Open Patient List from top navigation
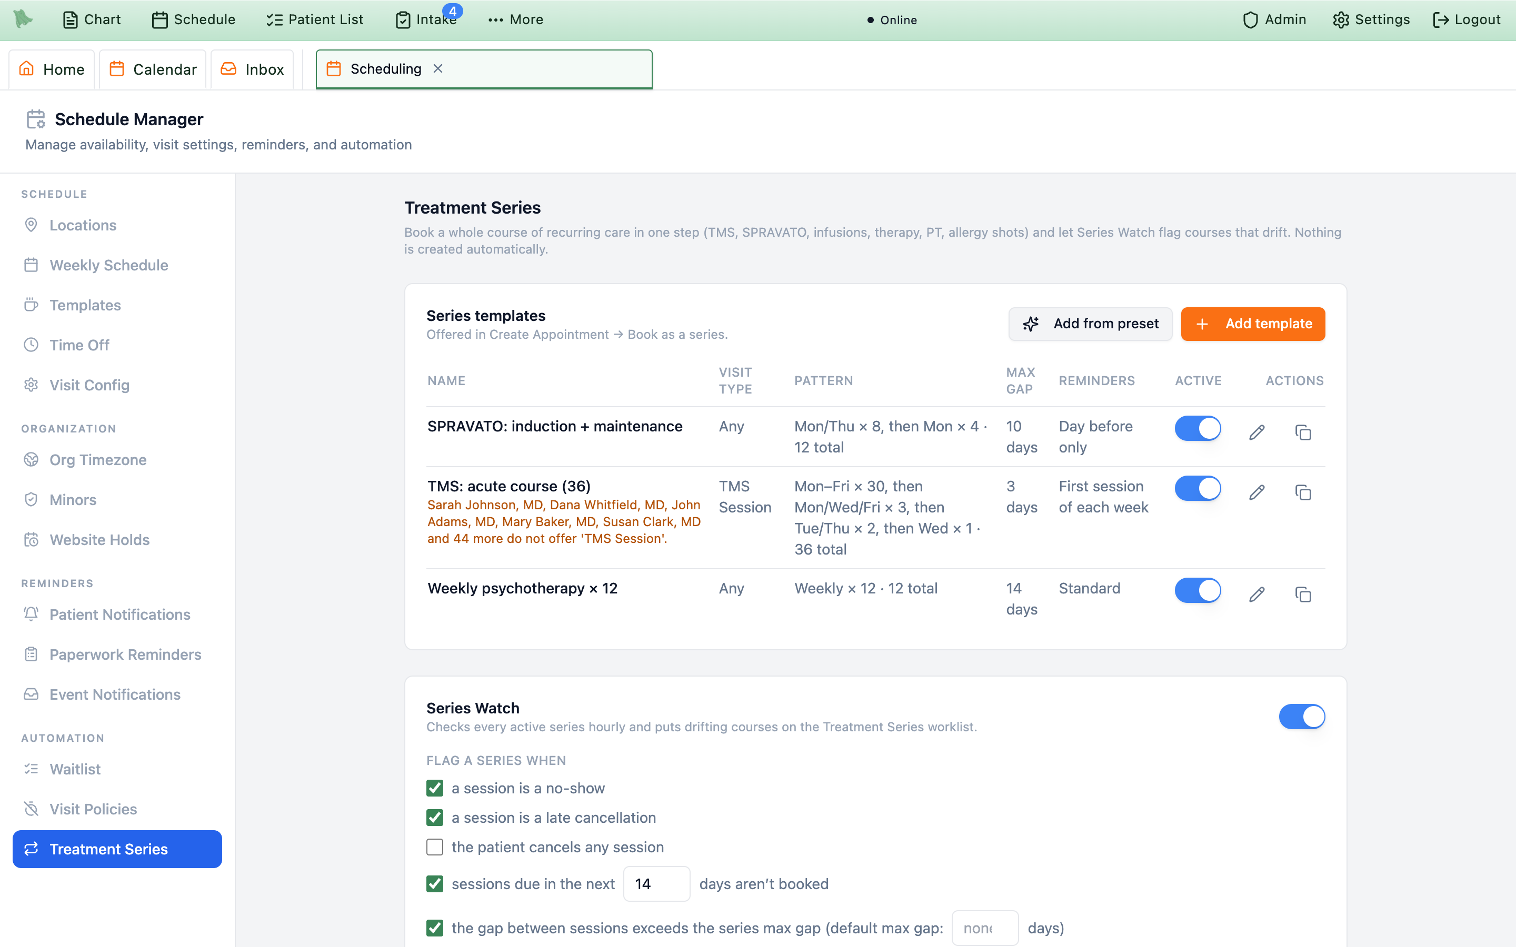Screen dimensions: 1516x947 [x=315, y=19]
